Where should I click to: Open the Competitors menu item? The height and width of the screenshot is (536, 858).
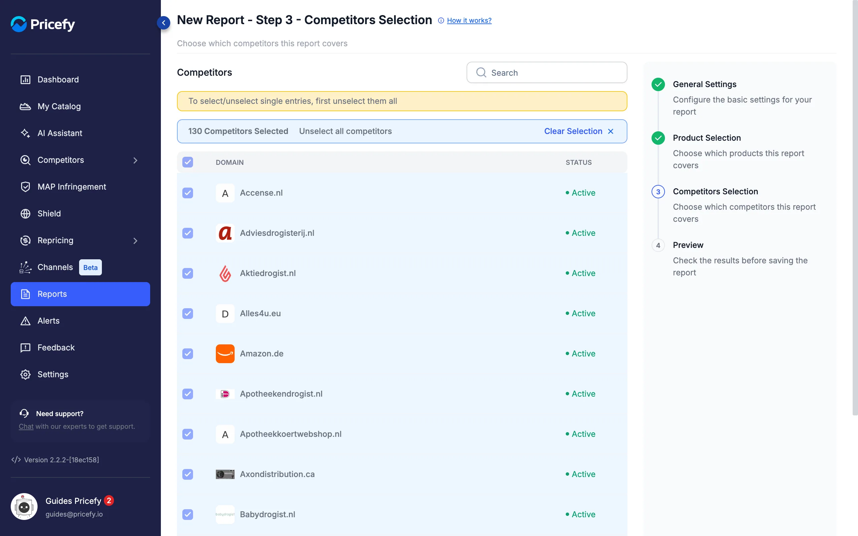80,160
